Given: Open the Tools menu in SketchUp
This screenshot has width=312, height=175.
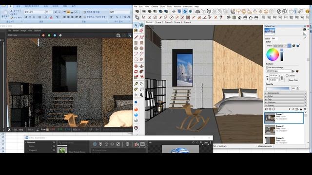Looking at the screenshot, I should [x=169, y=6].
